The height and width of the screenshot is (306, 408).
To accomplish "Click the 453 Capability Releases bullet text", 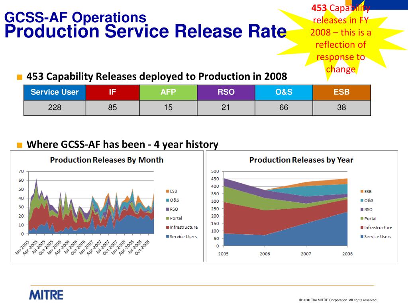I will pyautogui.click(x=157, y=76).
